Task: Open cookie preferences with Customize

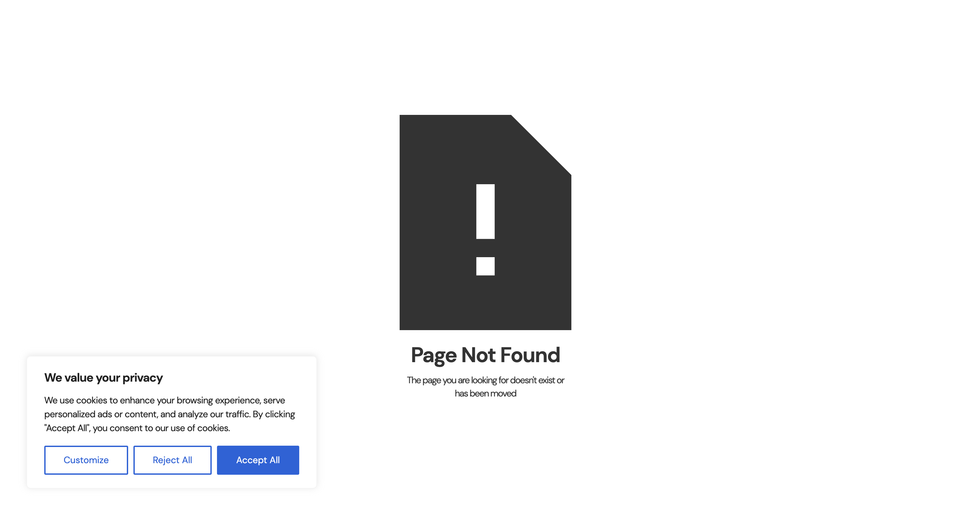Action: 86,460
